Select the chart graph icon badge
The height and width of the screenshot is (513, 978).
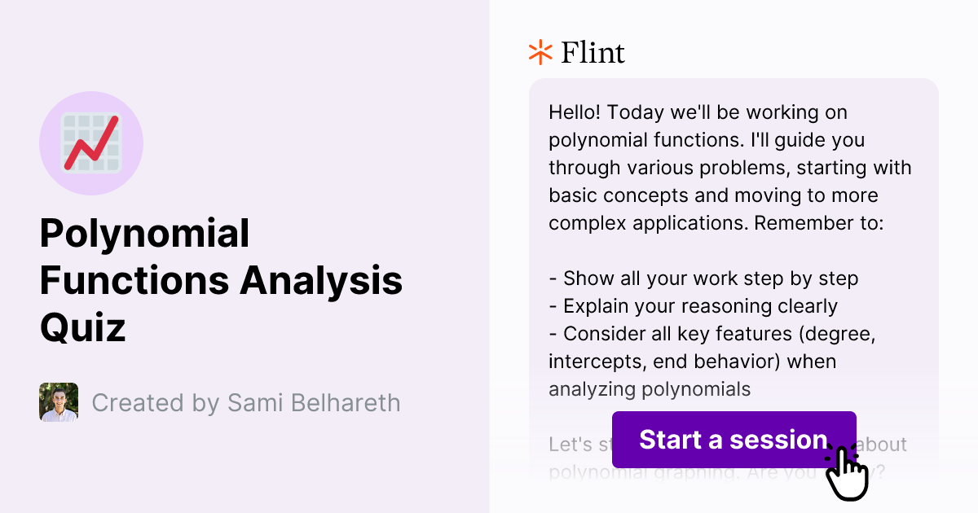91,142
